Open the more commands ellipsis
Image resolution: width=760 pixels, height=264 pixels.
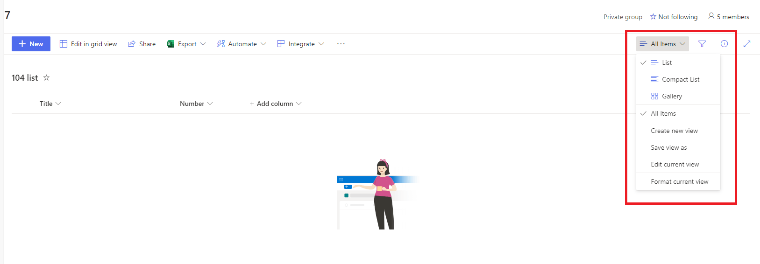341,44
